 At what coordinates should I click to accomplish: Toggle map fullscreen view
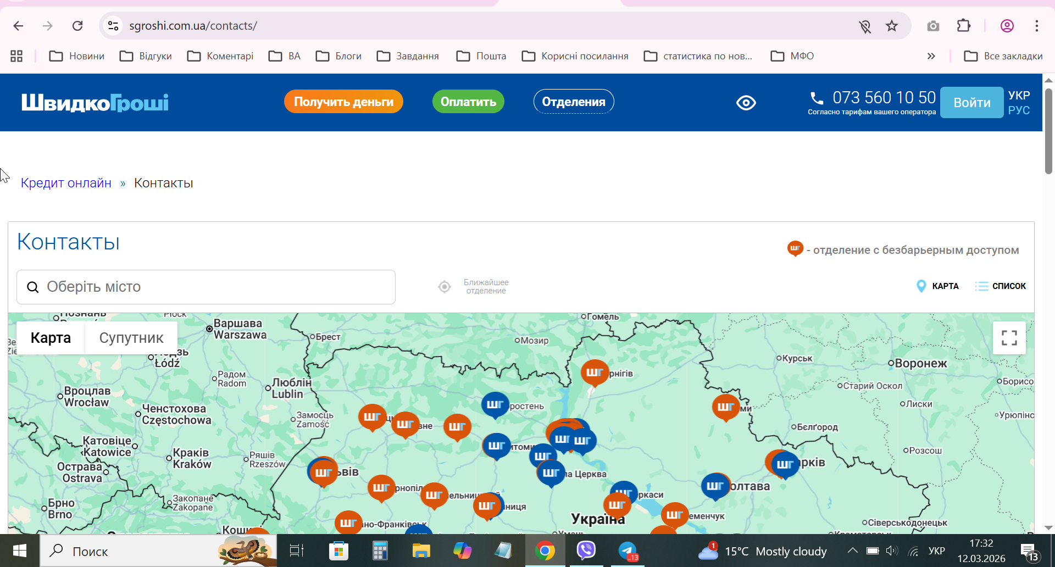[1009, 338]
